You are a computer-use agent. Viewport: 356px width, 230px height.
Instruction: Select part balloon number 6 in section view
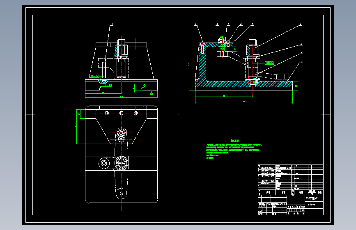pos(241,25)
